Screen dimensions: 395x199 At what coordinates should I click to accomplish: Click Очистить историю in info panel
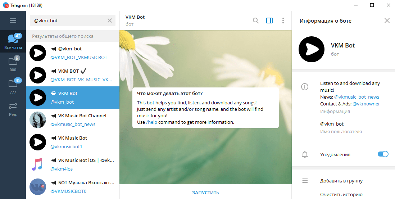(341, 195)
